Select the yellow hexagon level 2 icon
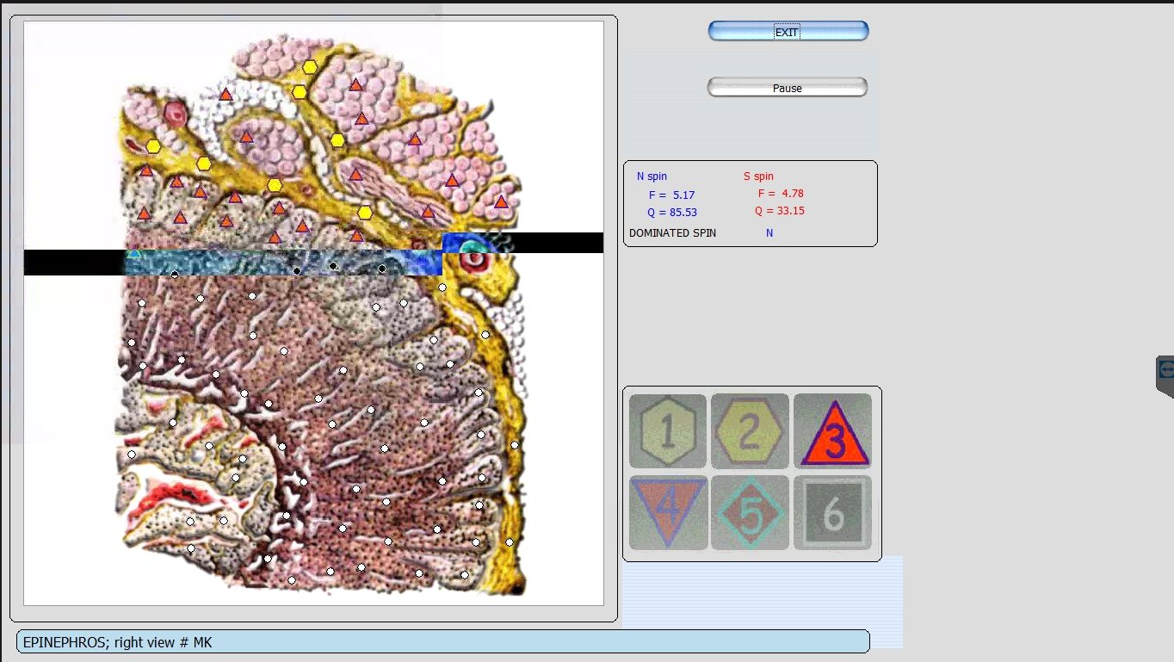 [x=750, y=430]
